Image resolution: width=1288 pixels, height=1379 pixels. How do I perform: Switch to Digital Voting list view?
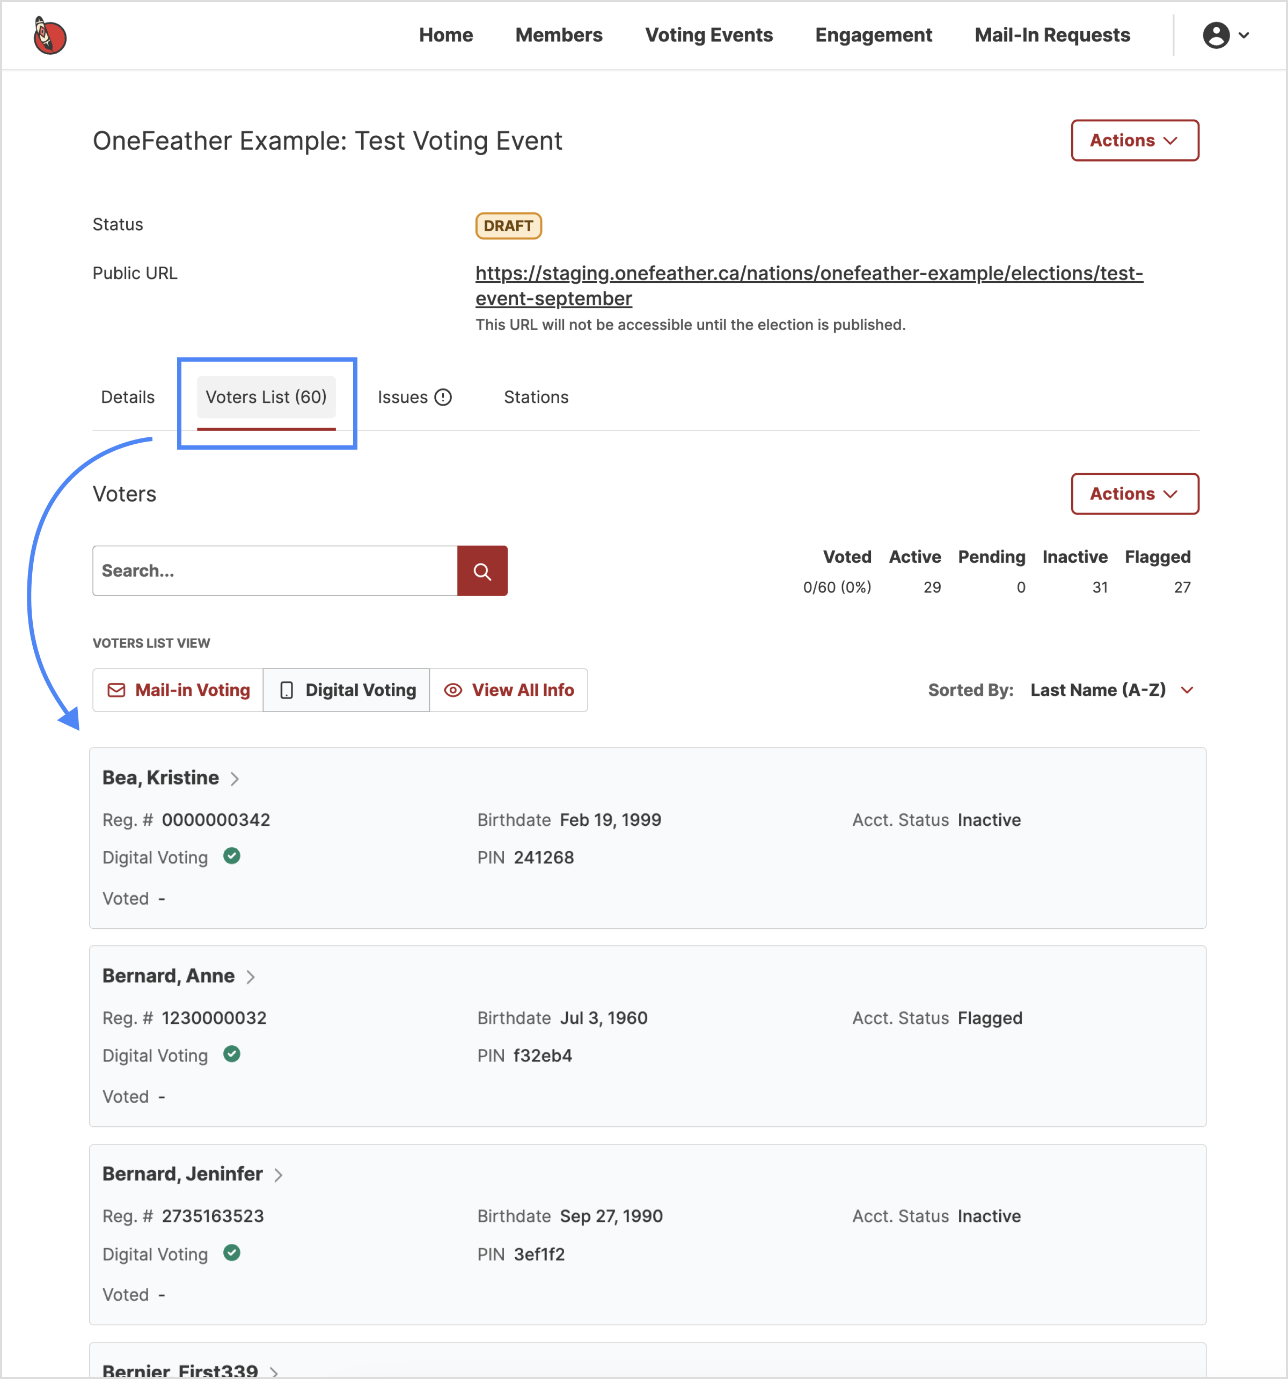(x=347, y=690)
